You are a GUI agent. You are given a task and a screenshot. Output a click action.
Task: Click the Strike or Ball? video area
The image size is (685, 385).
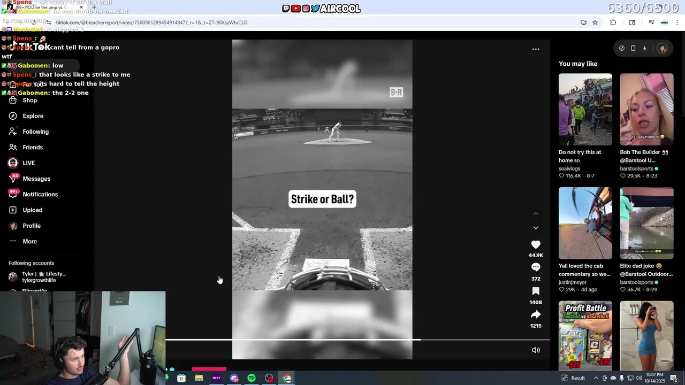(x=322, y=199)
